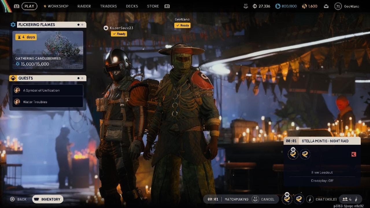Viewport: 370px width, 208px height.
Task: Click the 15,000/15,000 progress value
Action: click(35, 64)
